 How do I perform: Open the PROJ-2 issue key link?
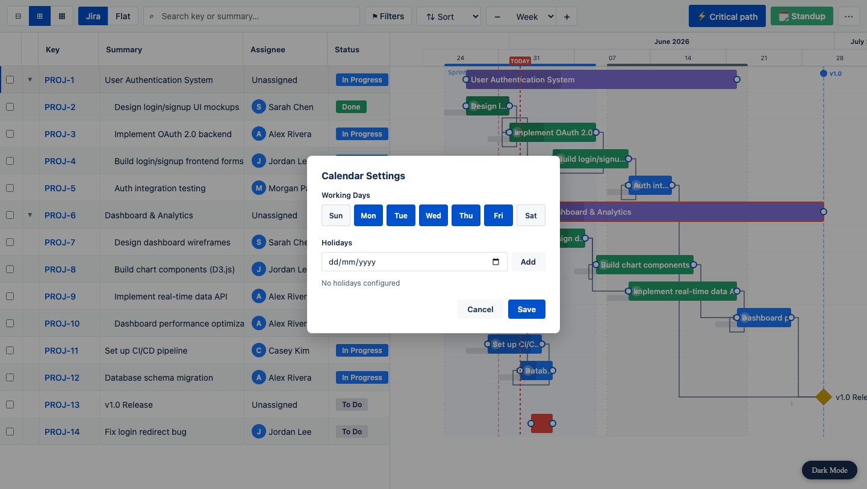coord(60,107)
